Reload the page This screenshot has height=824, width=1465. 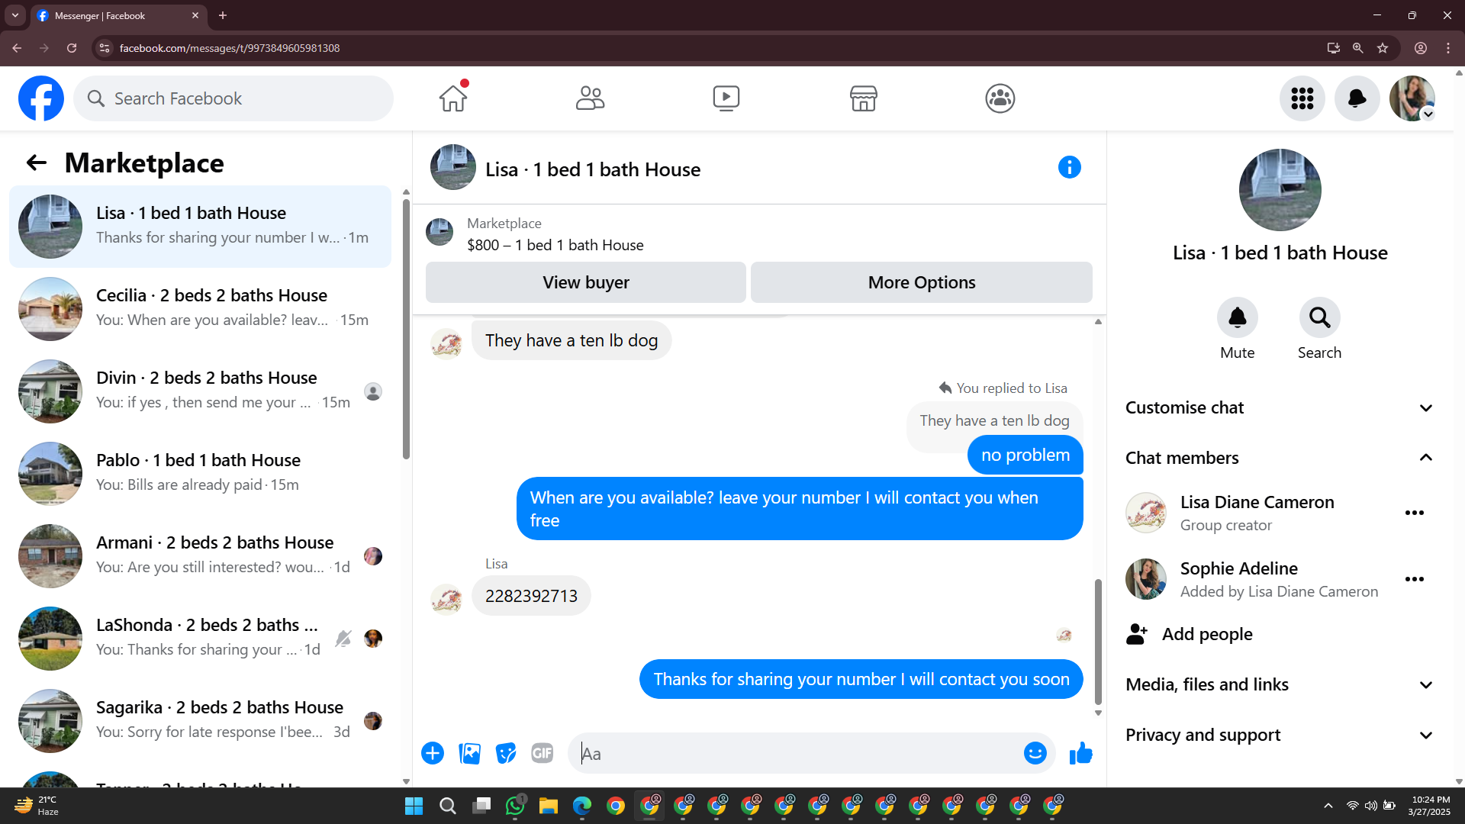[x=72, y=48]
